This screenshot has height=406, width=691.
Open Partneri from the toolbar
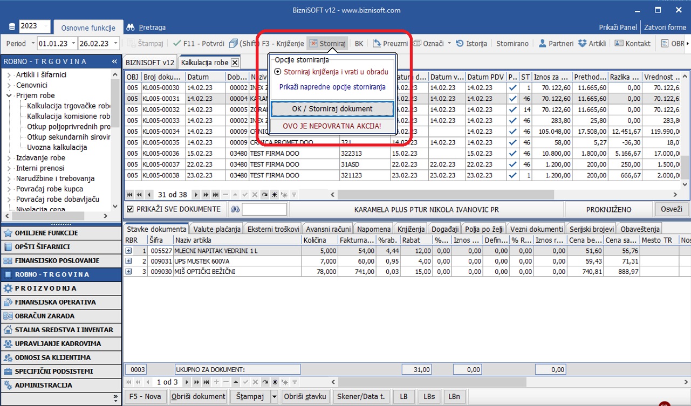point(556,44)
